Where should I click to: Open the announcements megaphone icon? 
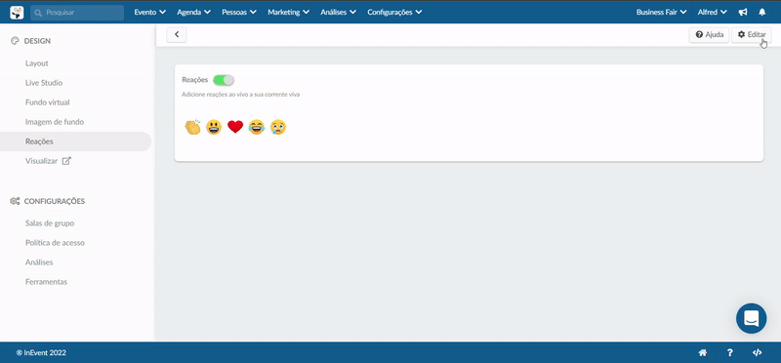(x=743, y=12)
